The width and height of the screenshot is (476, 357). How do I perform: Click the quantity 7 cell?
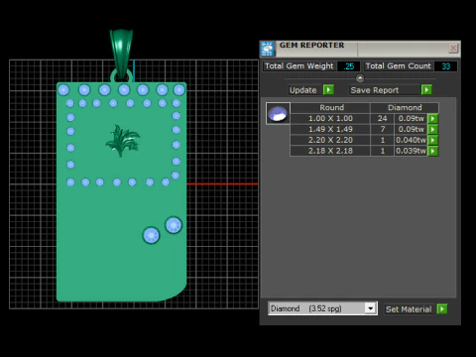[382, 129]
